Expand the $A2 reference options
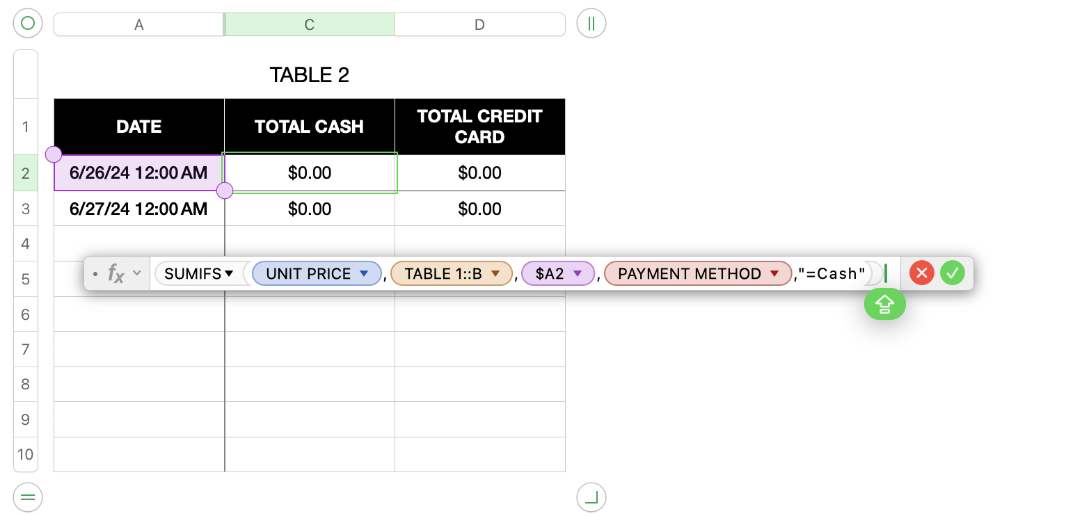 click(577, 274)
